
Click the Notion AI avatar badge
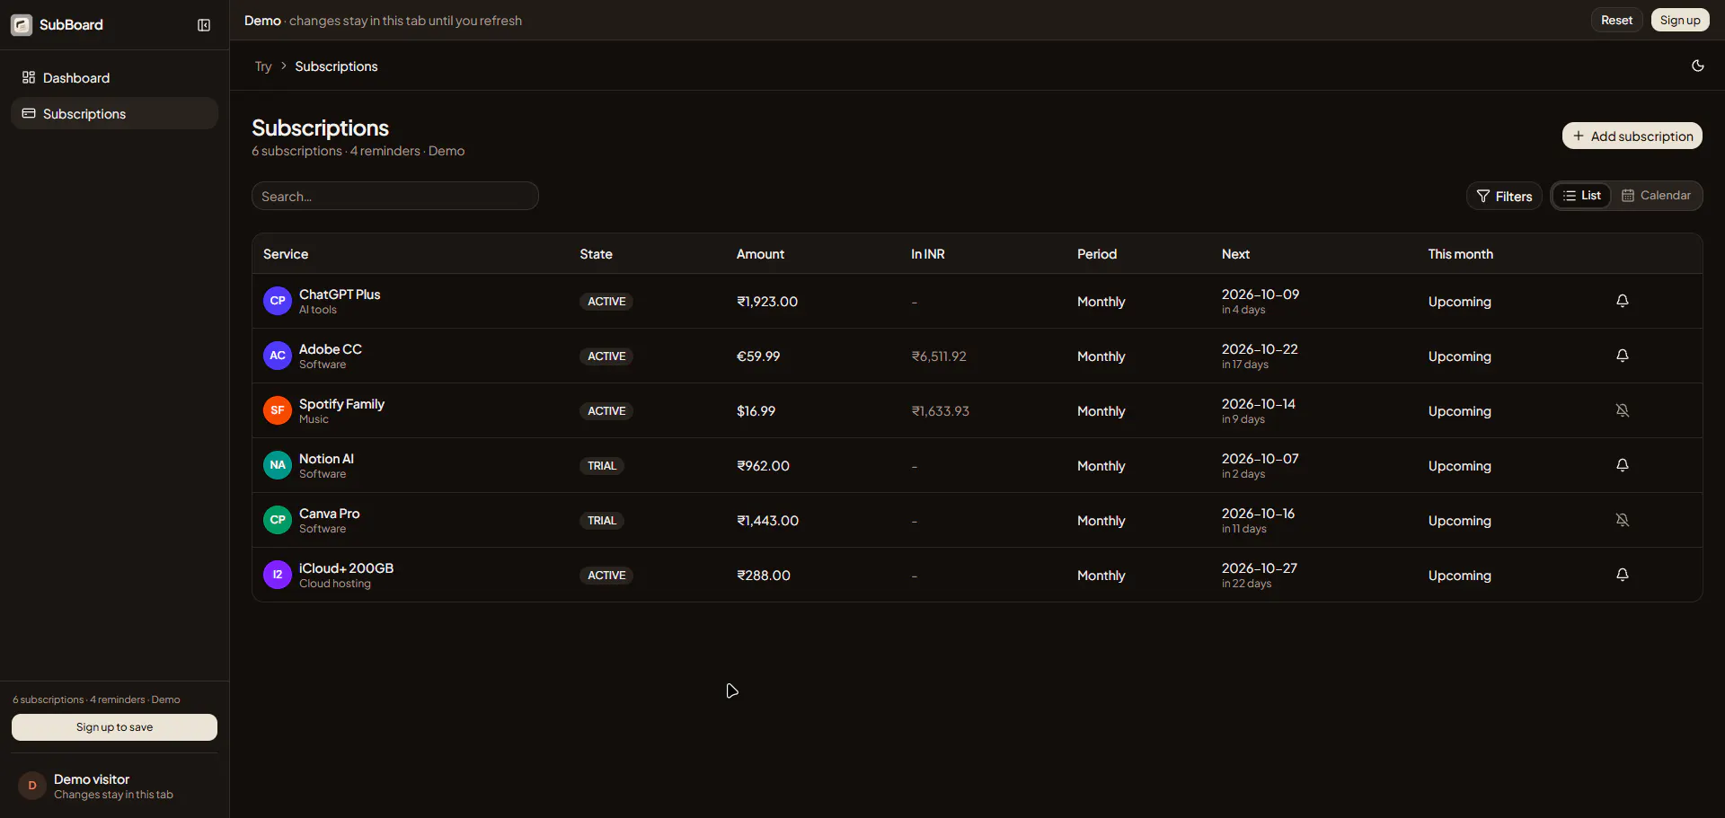coord(278,465)
